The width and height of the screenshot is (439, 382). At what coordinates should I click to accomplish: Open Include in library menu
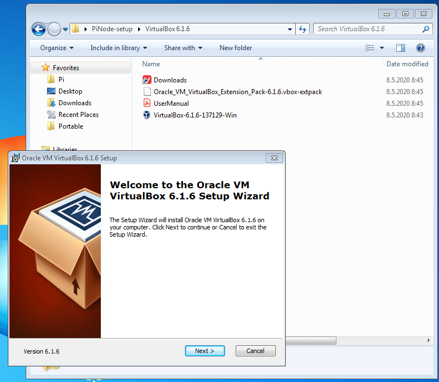[119, 48]
